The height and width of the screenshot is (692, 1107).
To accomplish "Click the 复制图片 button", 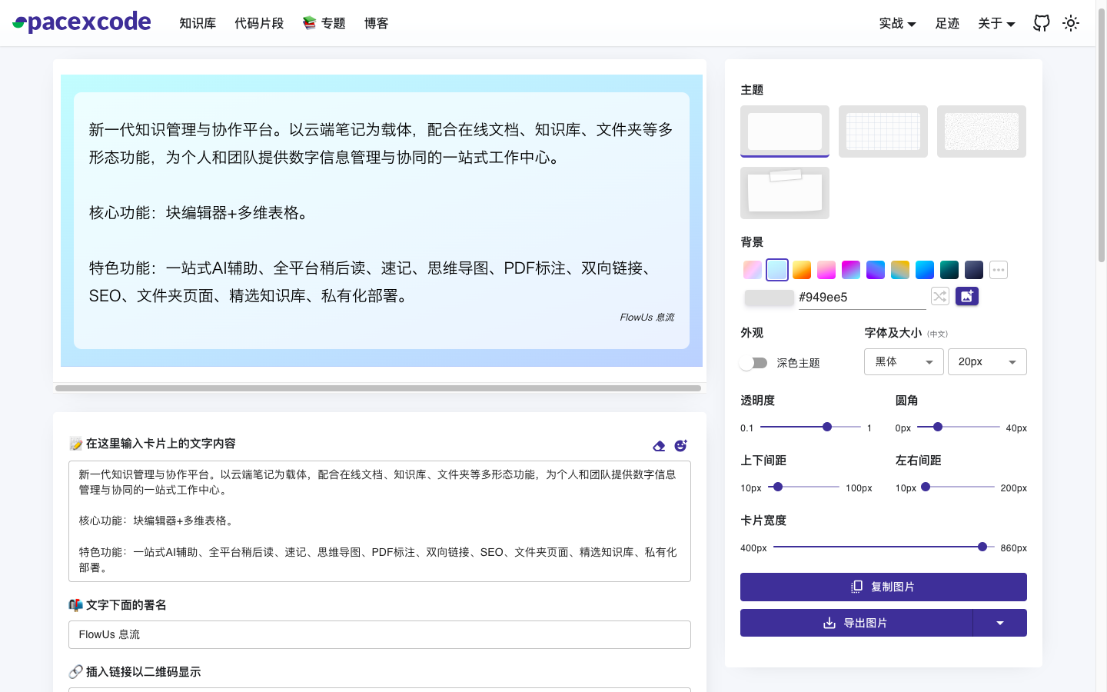I will tap(883, 587).
